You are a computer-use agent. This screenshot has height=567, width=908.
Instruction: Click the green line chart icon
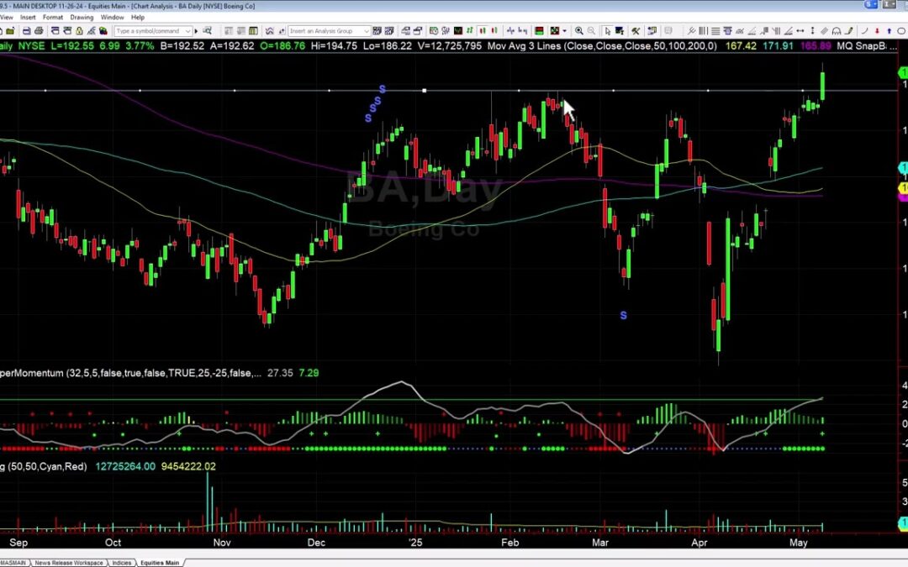coord(458,31)
